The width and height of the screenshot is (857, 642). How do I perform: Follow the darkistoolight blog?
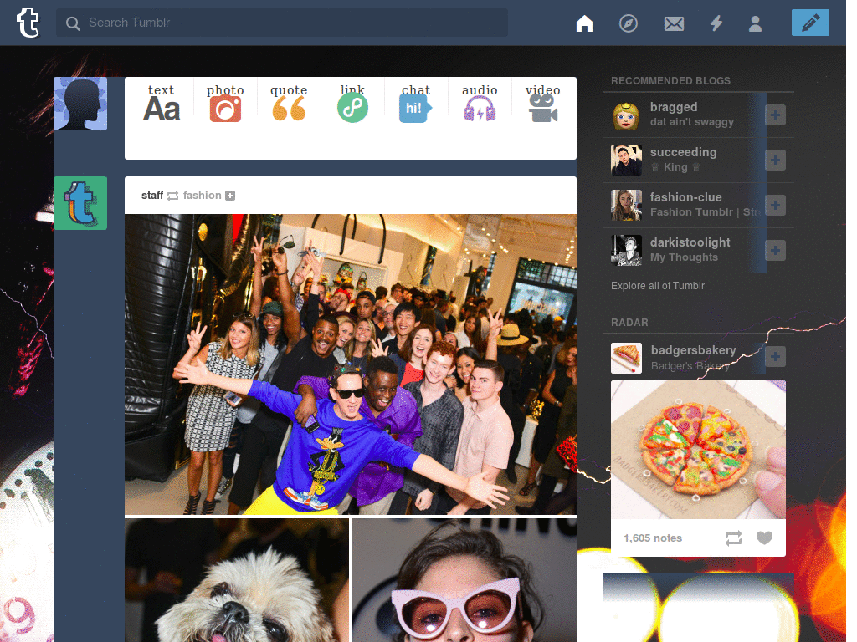(x=775, y=251)
